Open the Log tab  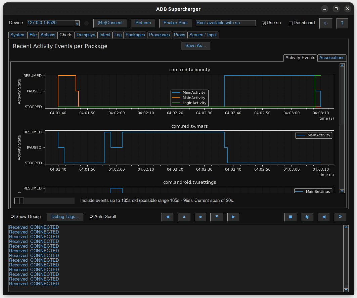118,35
